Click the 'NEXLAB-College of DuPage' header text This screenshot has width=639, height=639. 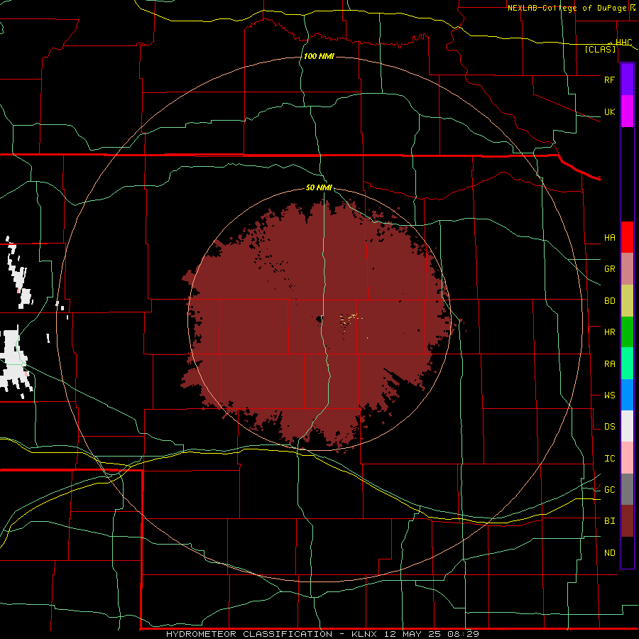567,8
